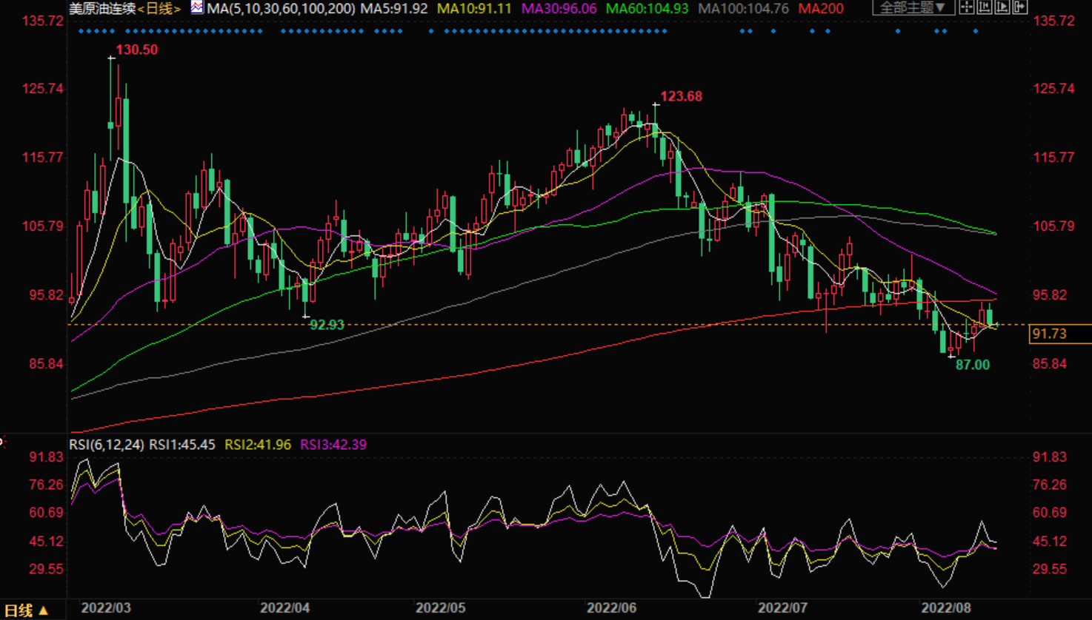Click the rightmost panel export icon
The width and height of the screenshot is (1092, 620).
(1020, 8)
